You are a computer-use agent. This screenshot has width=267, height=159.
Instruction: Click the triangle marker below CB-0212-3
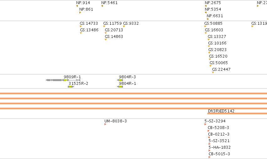pyautogui.click(x=209, y=137)
